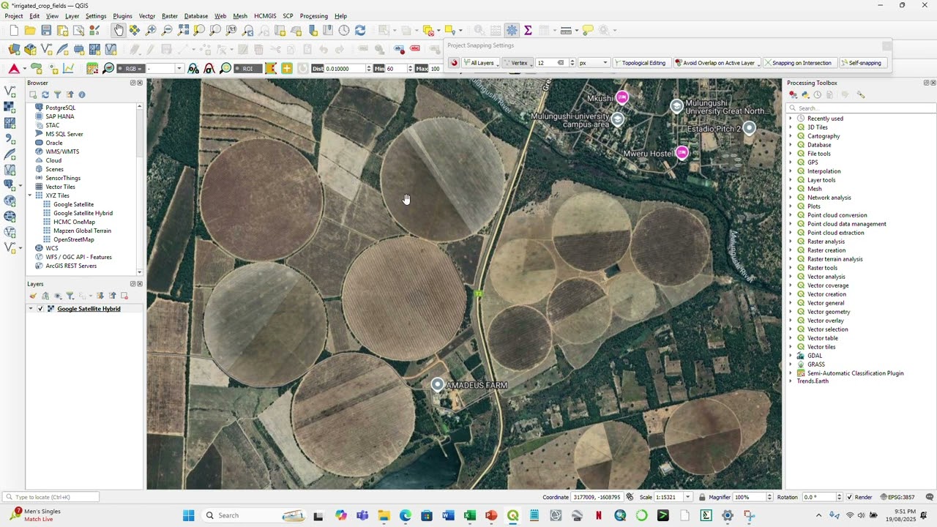Viewport: 937px width, 527px height.
Task: Toggle snapping magnet button
Action: (x=454, y=63)
